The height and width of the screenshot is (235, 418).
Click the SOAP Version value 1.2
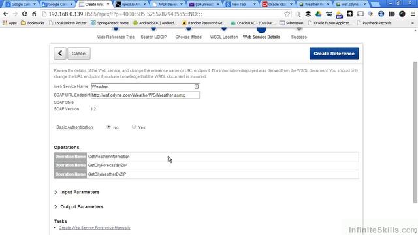[93, 109]
